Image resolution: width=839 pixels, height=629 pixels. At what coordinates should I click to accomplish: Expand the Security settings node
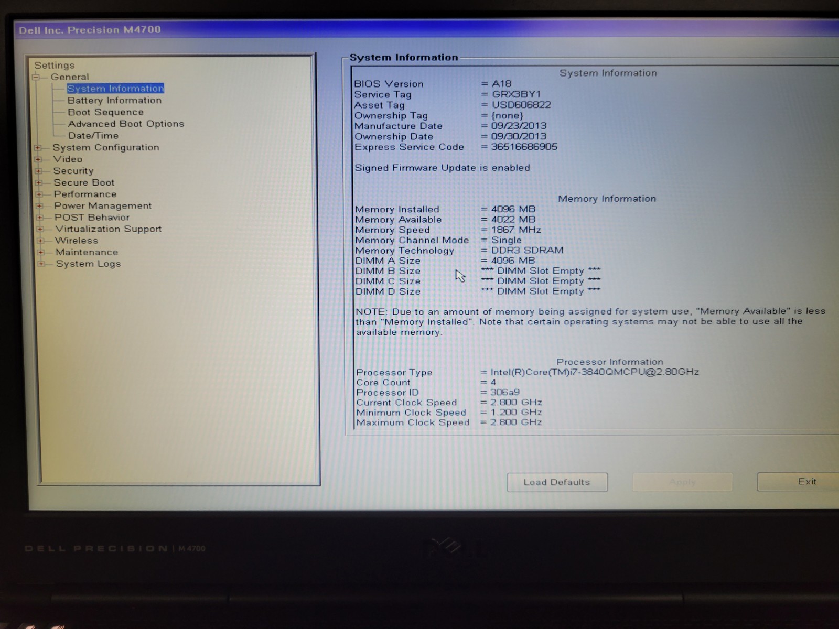pyautogui.click(x=38, y=171)
